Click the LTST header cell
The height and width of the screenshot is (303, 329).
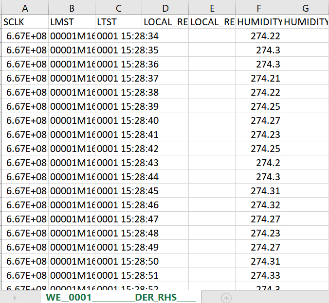[x=119, y=22]
